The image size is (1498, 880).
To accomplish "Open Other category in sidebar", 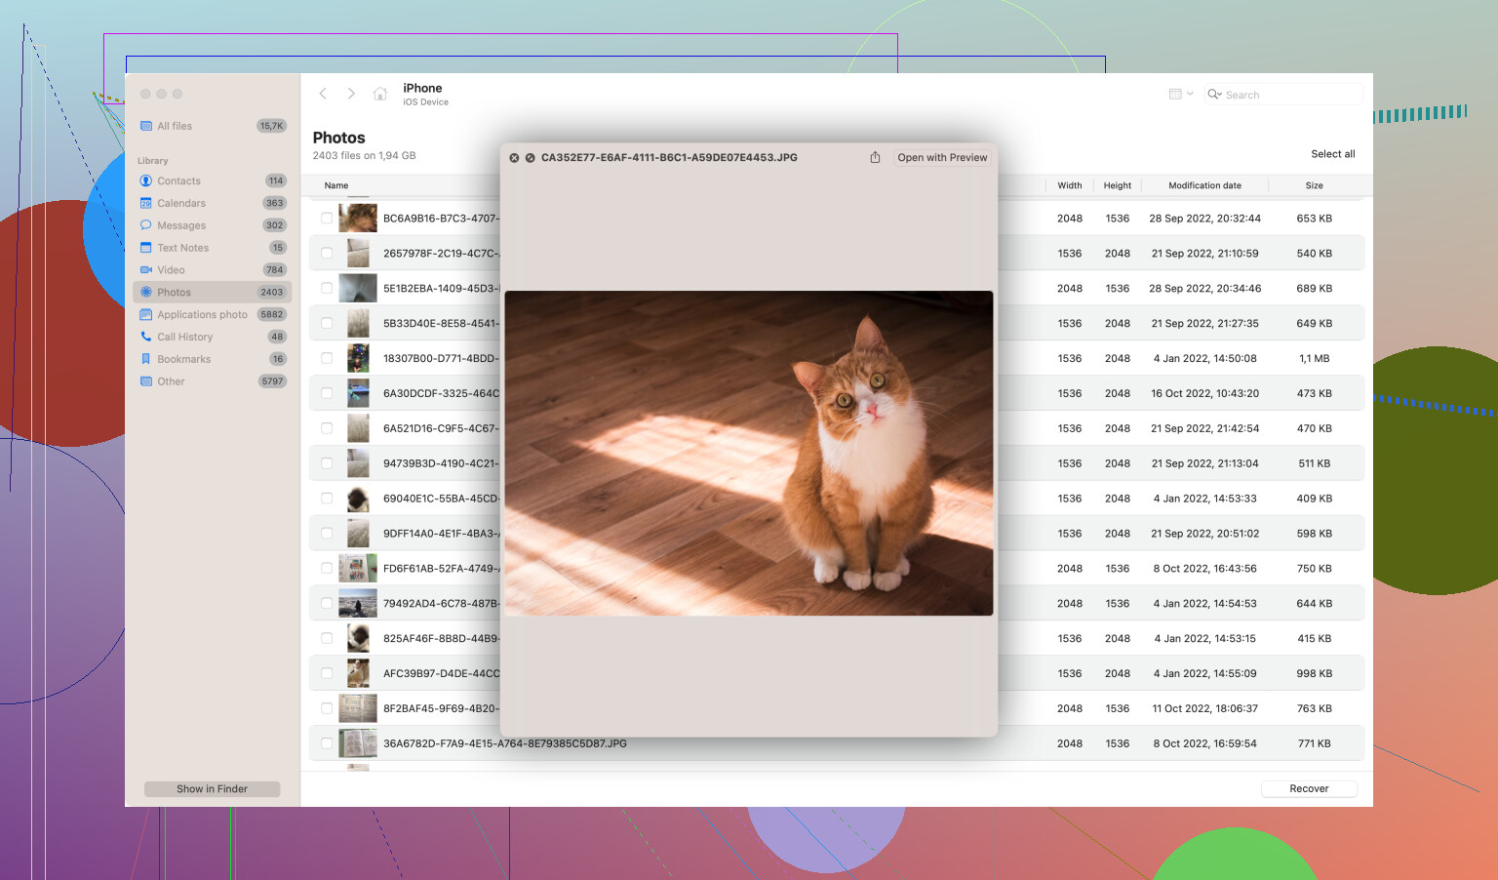I will point(213,381).
